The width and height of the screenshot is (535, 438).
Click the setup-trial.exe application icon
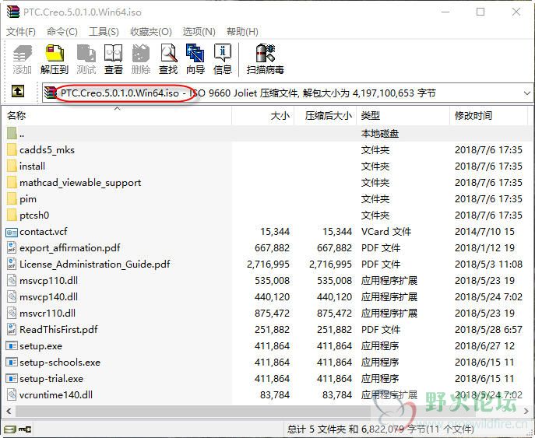[x=12, y=378]
